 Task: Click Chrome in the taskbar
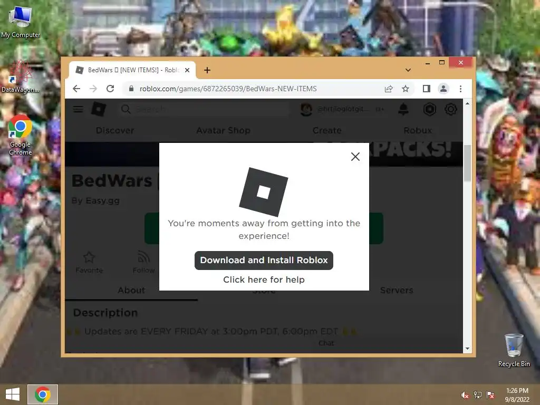point(43,394)
